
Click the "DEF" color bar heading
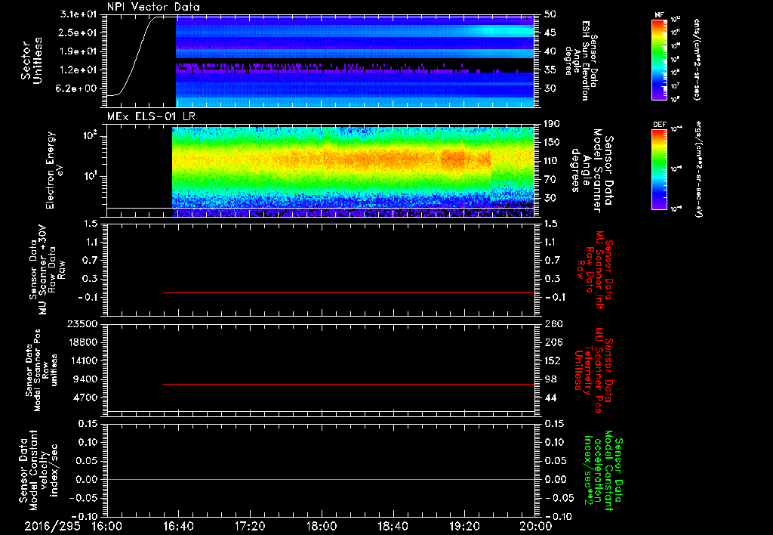click(659, 125)
